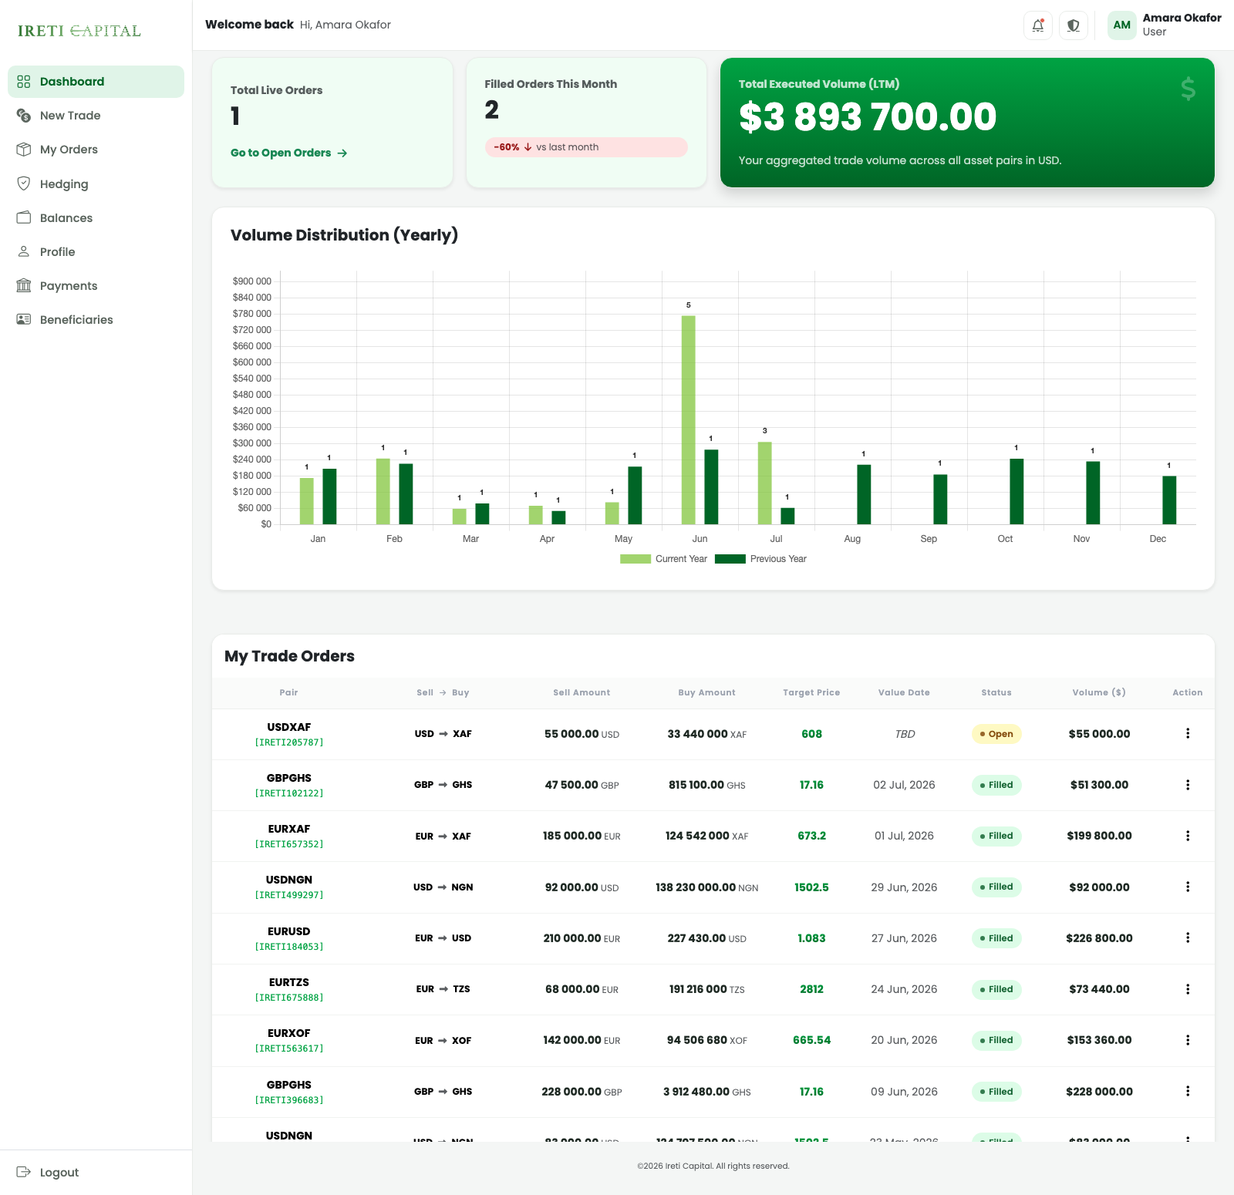
Task: Click the Beneficiaries card icon
Action: click(24, 319)
